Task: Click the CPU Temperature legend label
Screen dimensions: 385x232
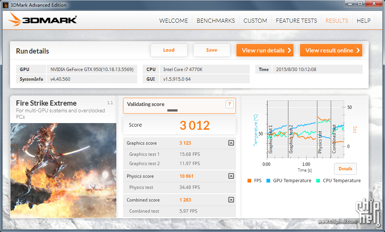Action: pos(342,181)
